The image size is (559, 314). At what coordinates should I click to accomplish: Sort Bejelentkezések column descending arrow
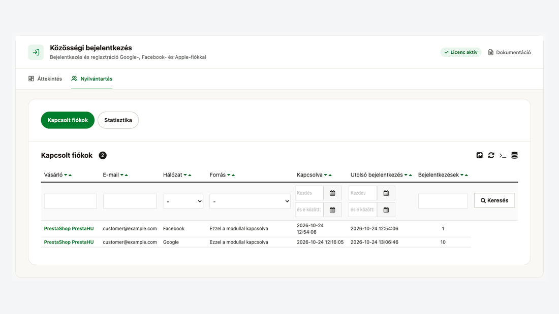(x=462, y=175)
